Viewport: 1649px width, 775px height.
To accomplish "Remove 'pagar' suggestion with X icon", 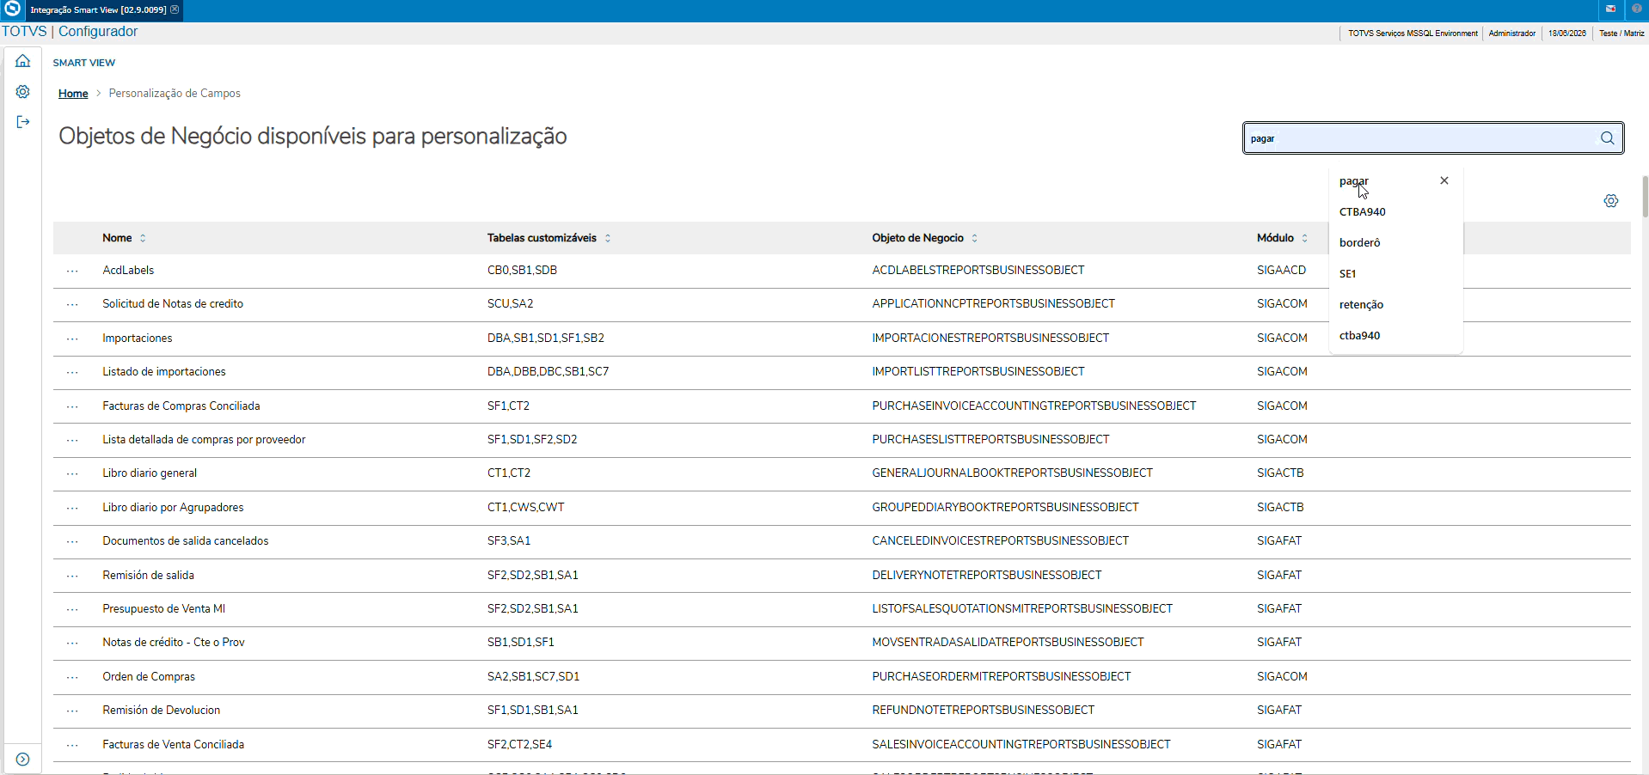I will (1444, 180).
